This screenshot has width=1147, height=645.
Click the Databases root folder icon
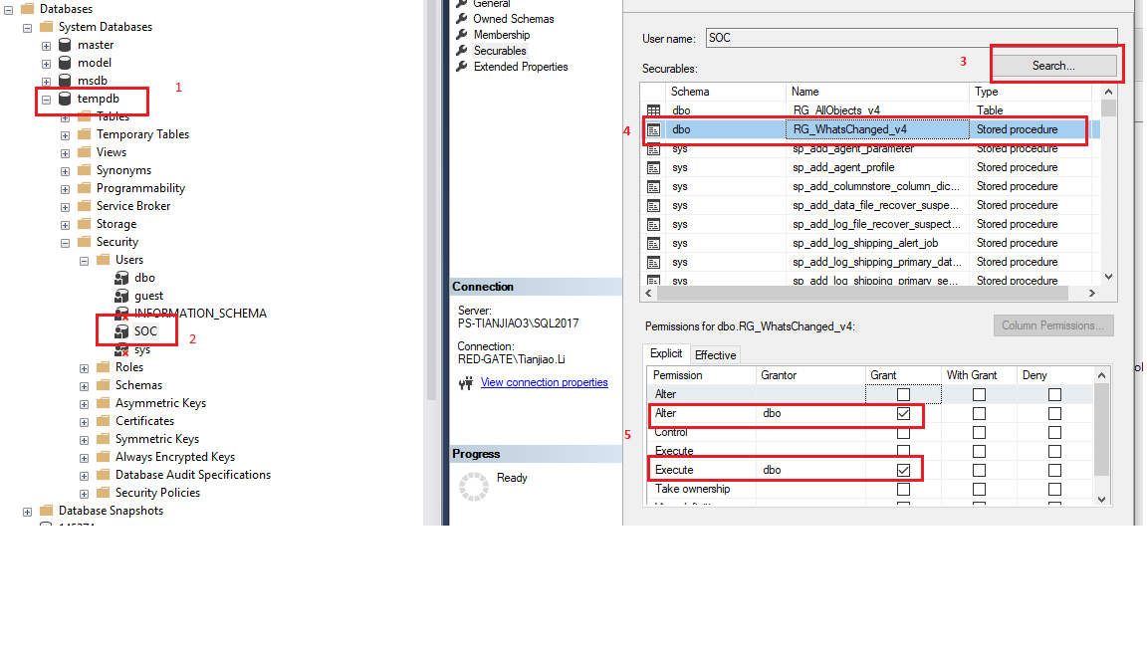click(27, 9)
